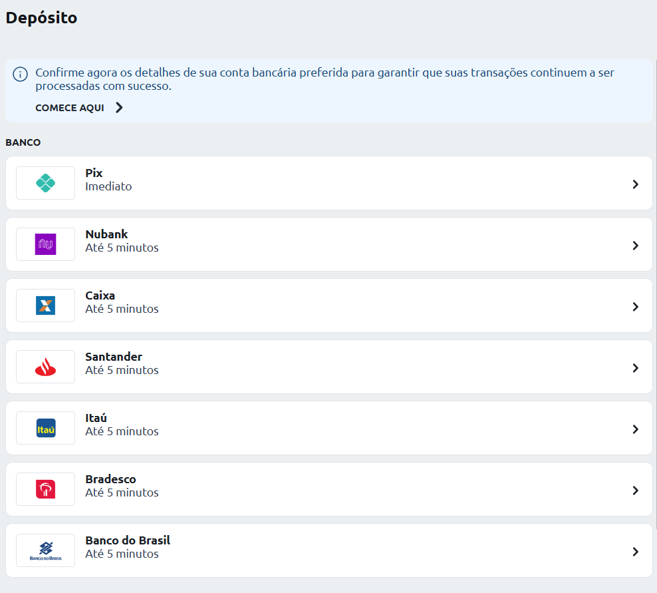
Task: Click the red Bradesco logo icon
Action: pyautogui.click(x=46, y=489)
